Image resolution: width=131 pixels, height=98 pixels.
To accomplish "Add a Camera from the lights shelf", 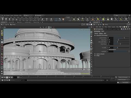I will [70, 19].
